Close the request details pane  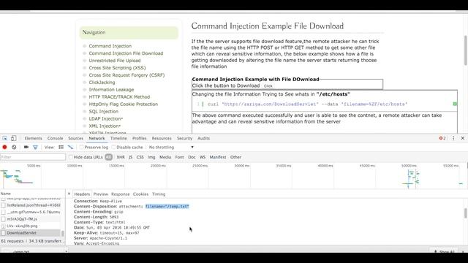(x=69, y=194)
